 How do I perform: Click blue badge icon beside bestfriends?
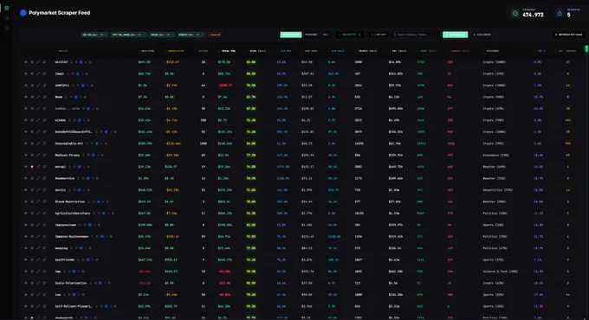click(87, 259)
